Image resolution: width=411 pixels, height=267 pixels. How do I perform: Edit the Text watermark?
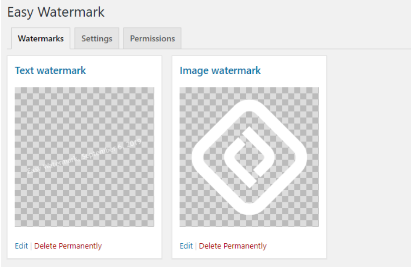click(x=21, y=246)
